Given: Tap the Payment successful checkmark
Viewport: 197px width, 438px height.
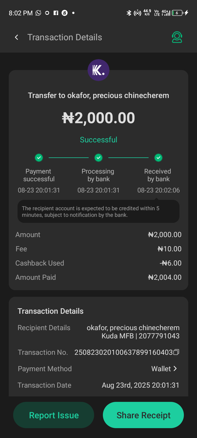Looking at the screenshot, I should point(39,158).
